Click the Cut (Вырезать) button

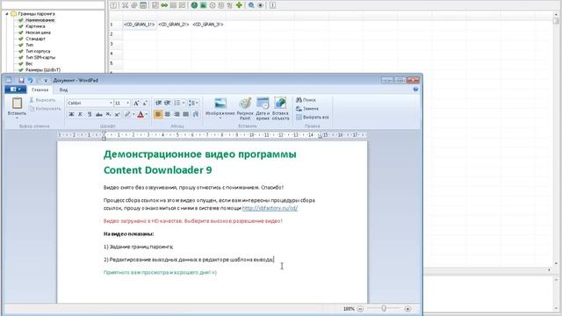coord(42,100)
